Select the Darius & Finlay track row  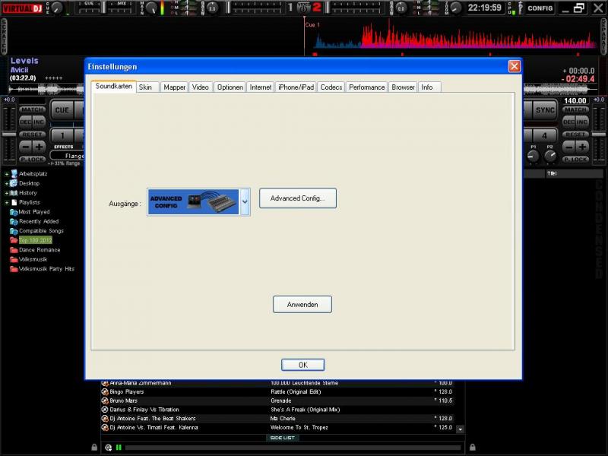279,410
